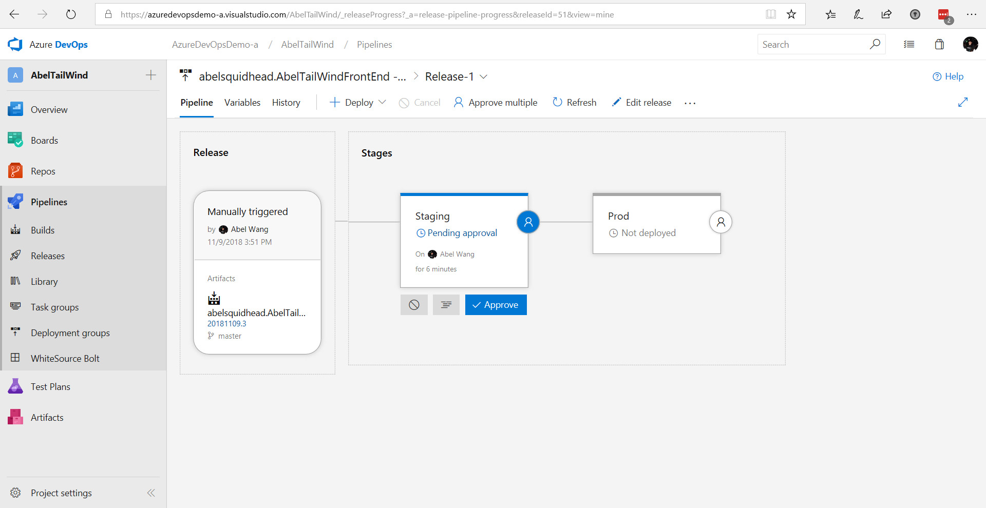The height and width of the screenshot is (508, 986).
Task: Reload the browser page
Action: pyautogui.click(x=71, y=14)
